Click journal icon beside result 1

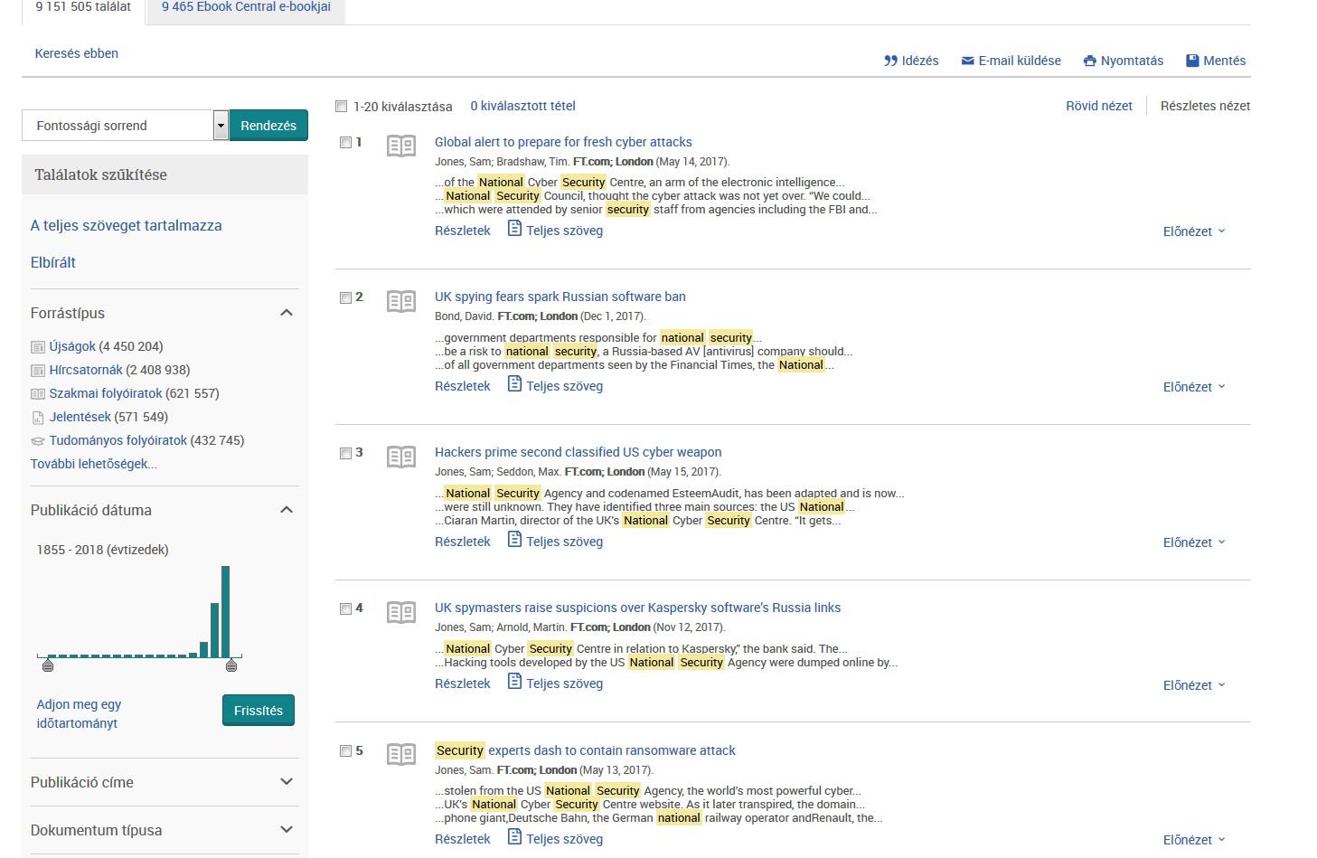401,146
